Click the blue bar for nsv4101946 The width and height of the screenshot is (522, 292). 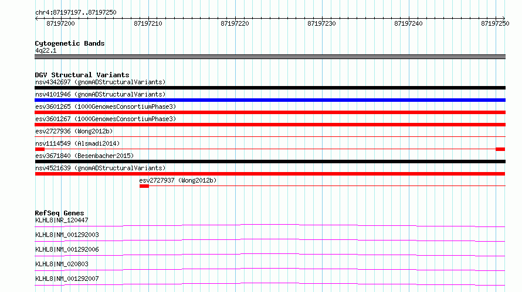pyautogui.click(x=270, y=100)
